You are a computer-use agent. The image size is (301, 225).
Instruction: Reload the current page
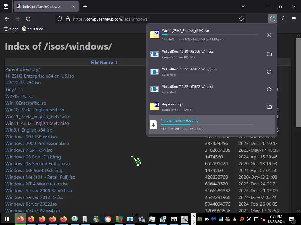pyautogui.click(x=28, y=19)
